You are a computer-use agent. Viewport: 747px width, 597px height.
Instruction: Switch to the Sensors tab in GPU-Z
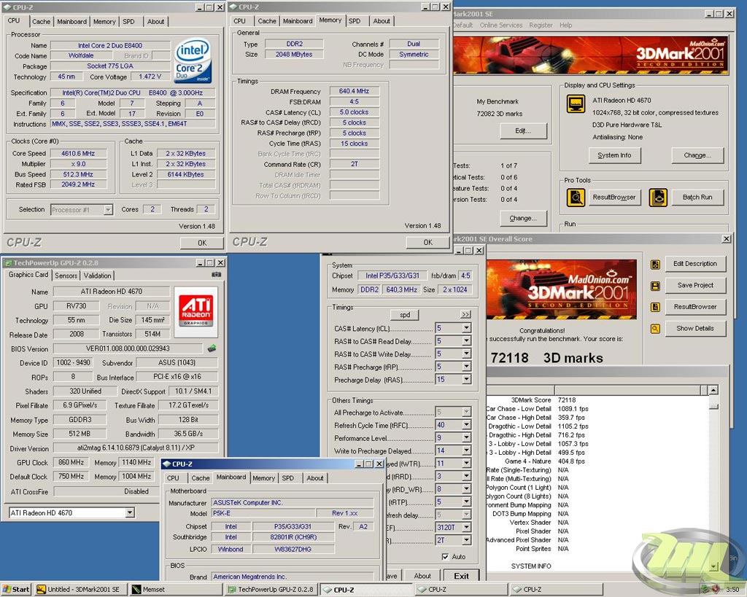coord(66,276)
